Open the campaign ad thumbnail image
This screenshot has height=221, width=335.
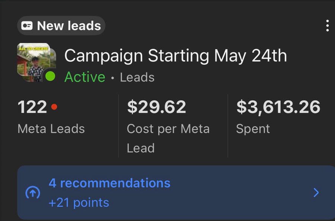[33, 62]
